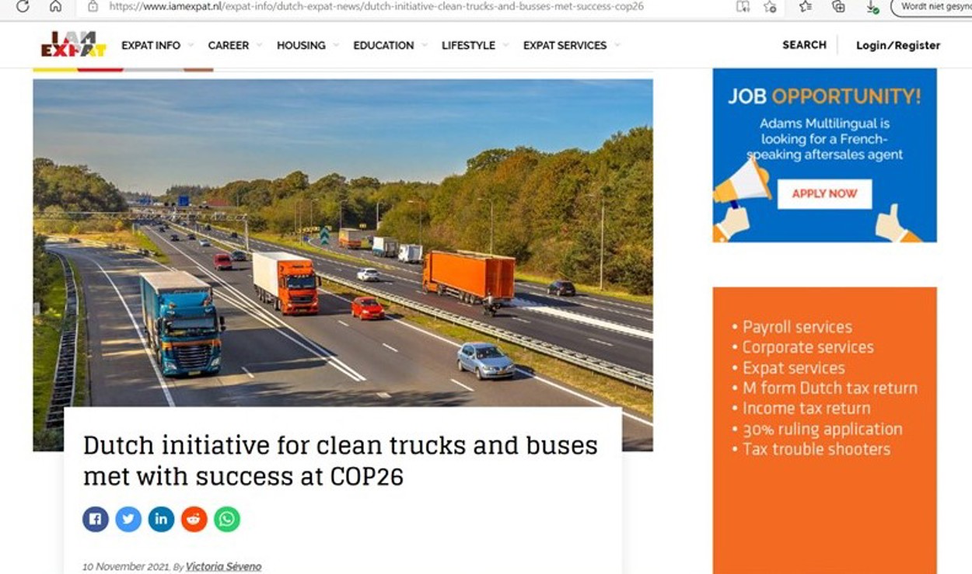Image resolution: width=972 pixels, height=574 pixels.
Task: Expand the Expat Info menu arrow
Action: coord(191,45)
